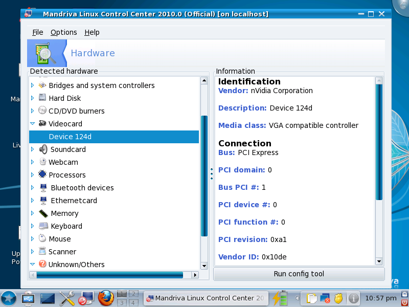Click the Keyboard icon
The height and width of the screenshot is (307, 409).
coord(43,226)
